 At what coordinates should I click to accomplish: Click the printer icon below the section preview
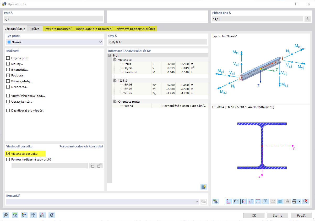click(x=294, y=201)
